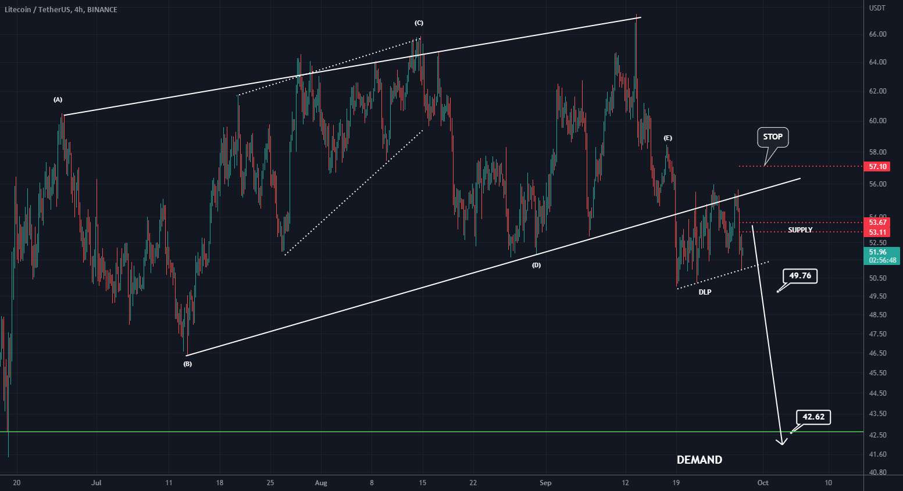Click the Jul date axis label
The height and width of the screenshot is (491, 903).
pyautogui.click(x=97, y=483)
